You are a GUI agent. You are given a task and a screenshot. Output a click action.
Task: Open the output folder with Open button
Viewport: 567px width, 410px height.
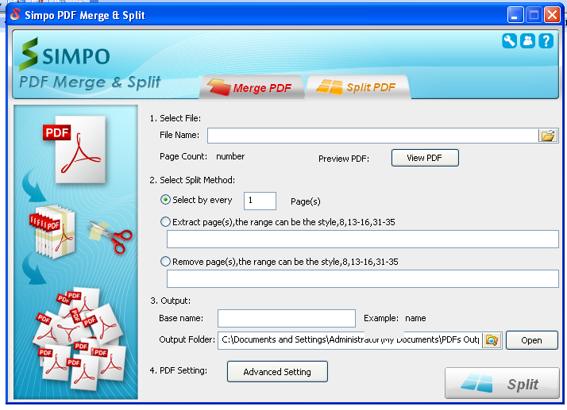click(531, 340)
